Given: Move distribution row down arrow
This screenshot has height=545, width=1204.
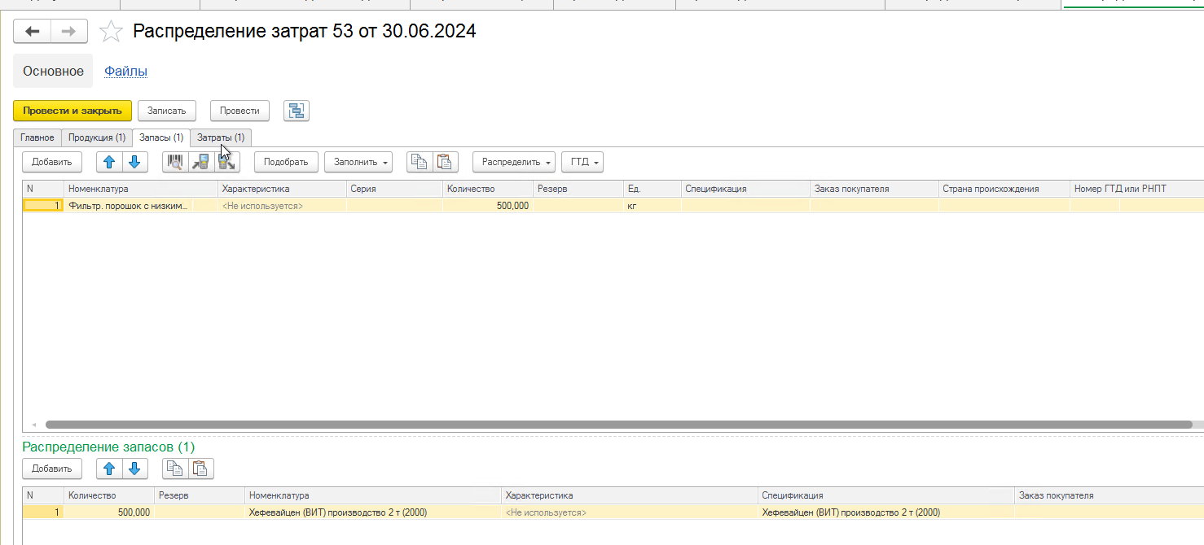Looking at the screenshot, I should (135, 468).
